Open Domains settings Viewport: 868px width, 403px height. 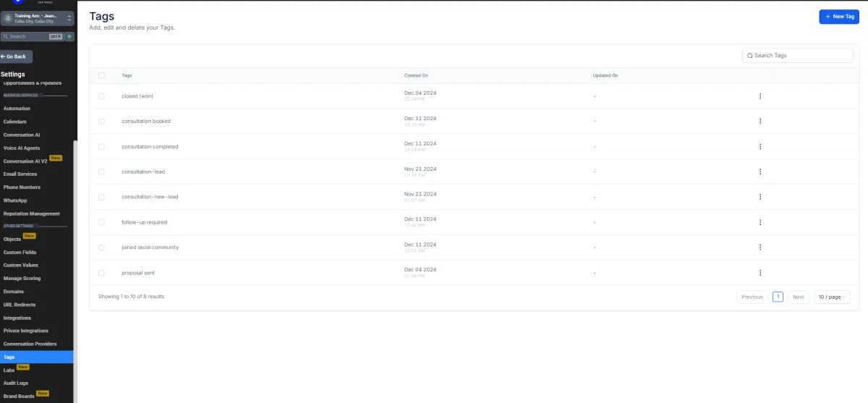point(14,292)
